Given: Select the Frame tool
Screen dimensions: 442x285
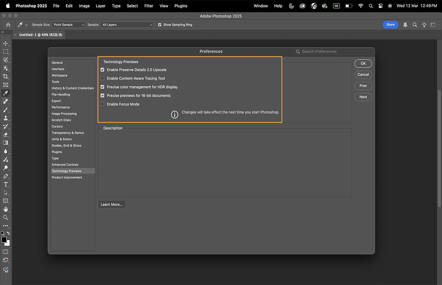Looking at the screenshot, I should pyautogui.click(x=6, y=85).
